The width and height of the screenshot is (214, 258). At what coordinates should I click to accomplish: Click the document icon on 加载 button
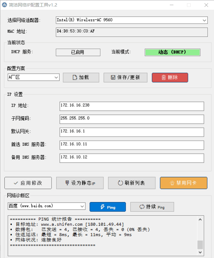point(75,77)
